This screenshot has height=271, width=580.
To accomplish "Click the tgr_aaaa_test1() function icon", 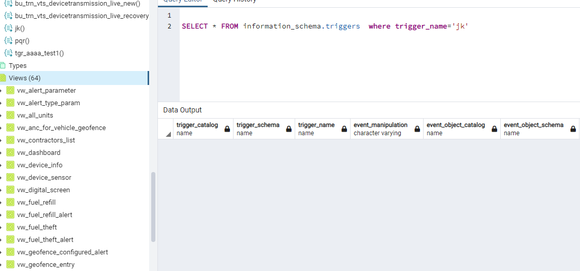I will coord(8,53).
